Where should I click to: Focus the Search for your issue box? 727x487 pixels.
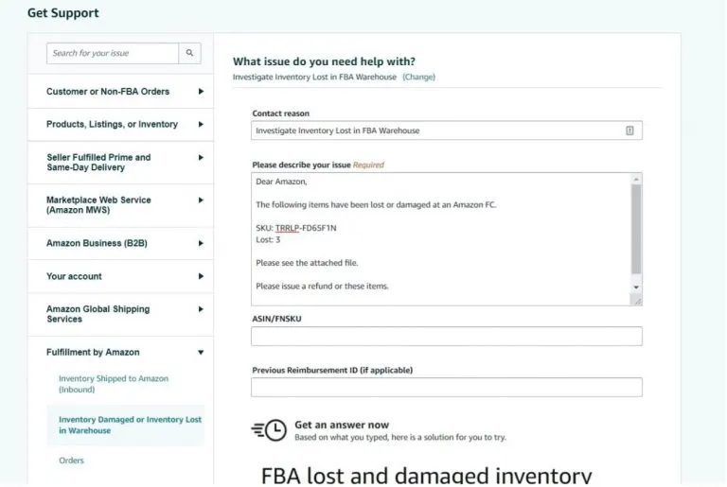point(113,54)
